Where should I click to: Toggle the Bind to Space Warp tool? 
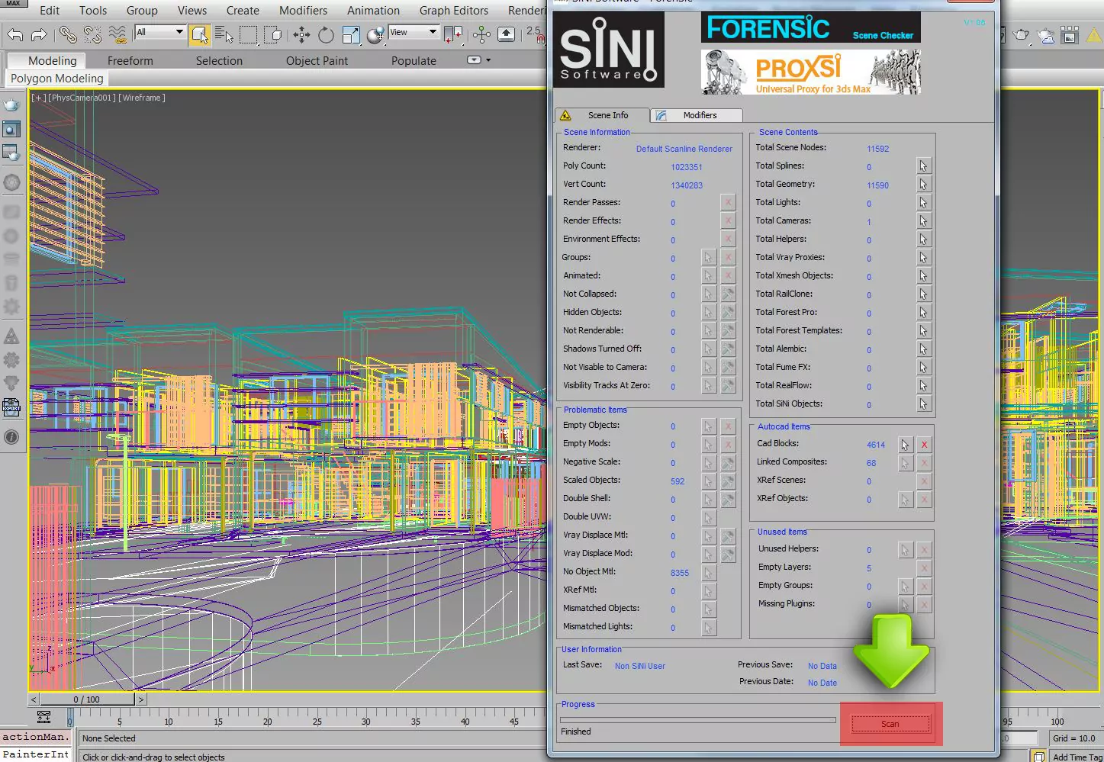click(117, 34)
